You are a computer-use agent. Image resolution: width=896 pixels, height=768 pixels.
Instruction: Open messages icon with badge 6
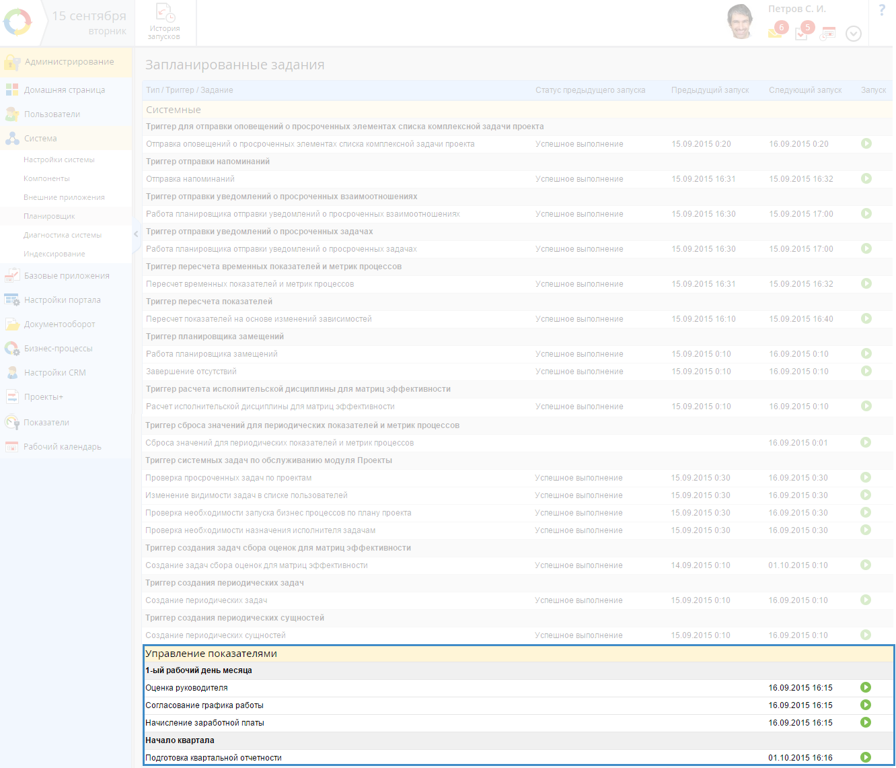[776, 32]
